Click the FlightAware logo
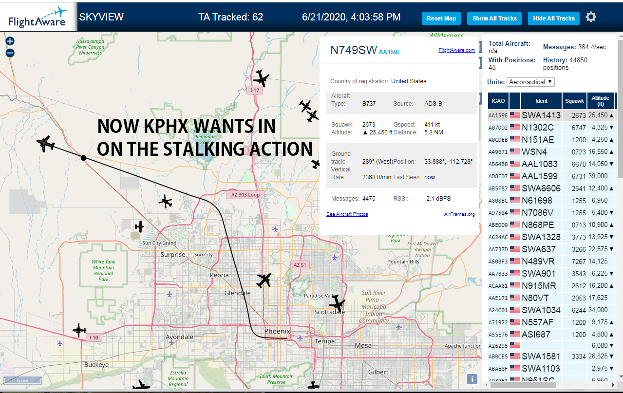The width and height of the screenshot is (623, 393). pos(38,17)
